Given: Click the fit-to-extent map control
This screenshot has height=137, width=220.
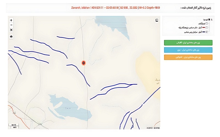Looking at the screenshot, I should click(11, 30).
